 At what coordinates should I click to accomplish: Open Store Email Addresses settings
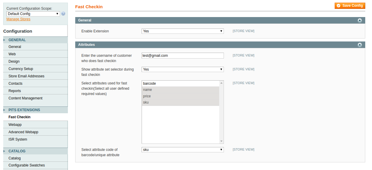pyautogui.click(x=26, y=76)
